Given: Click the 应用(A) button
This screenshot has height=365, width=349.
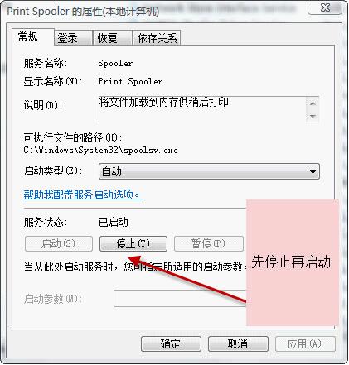Looking at the screenshot, I should [305, 343].
